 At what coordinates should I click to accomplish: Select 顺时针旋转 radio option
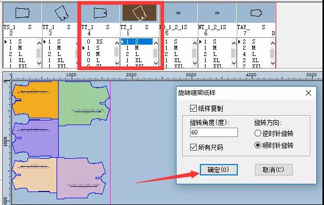pos(258,145)
